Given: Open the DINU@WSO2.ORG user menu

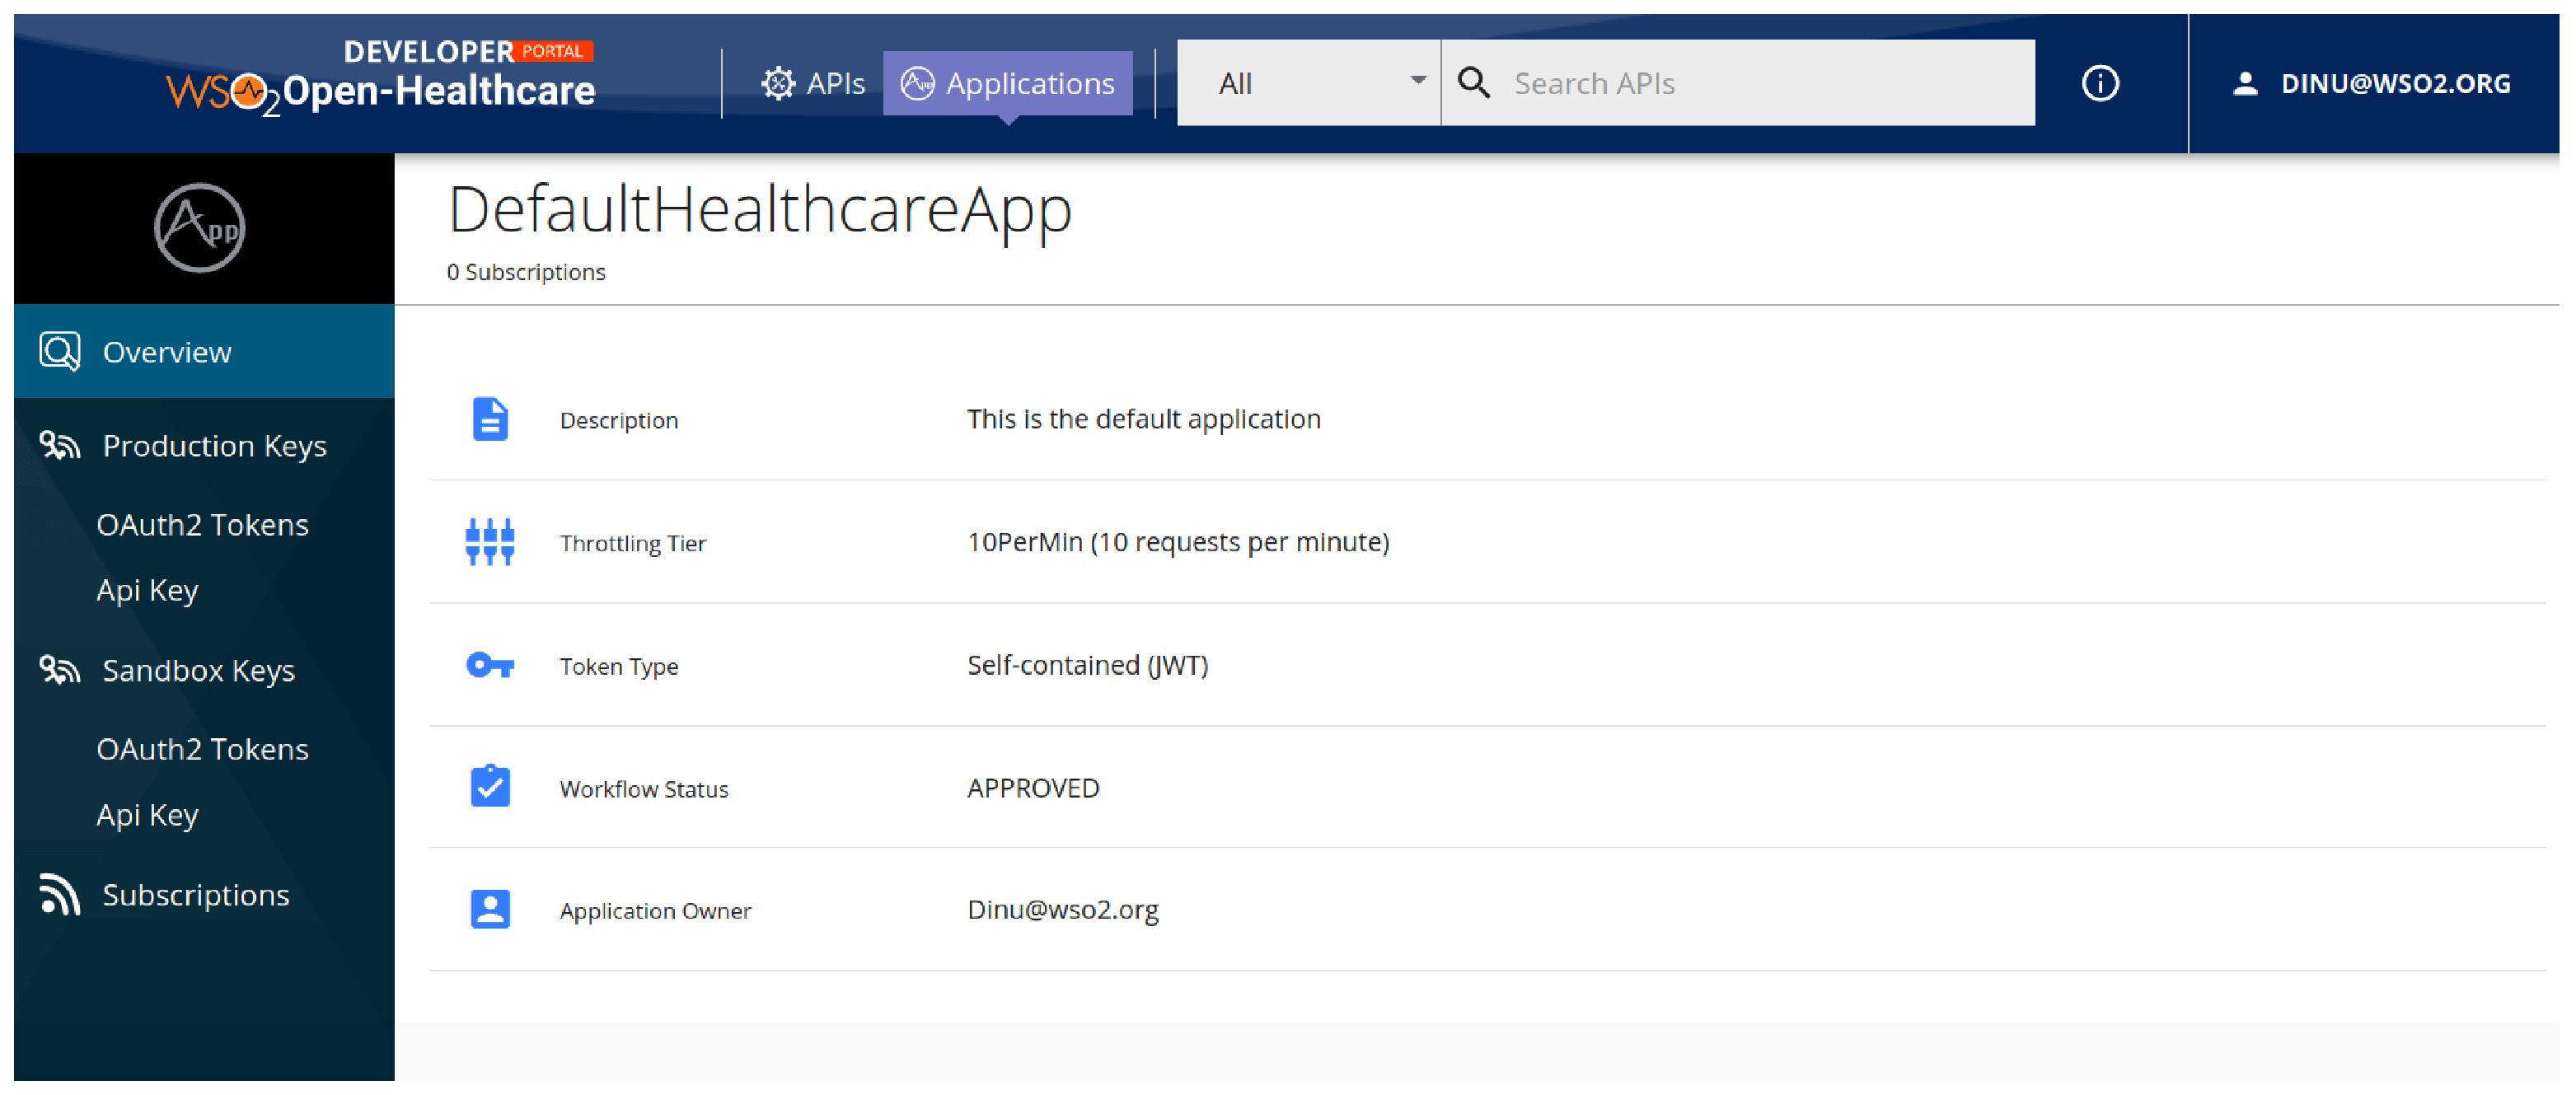Looking at the screenshot, I should click(x=2373, y=83).
